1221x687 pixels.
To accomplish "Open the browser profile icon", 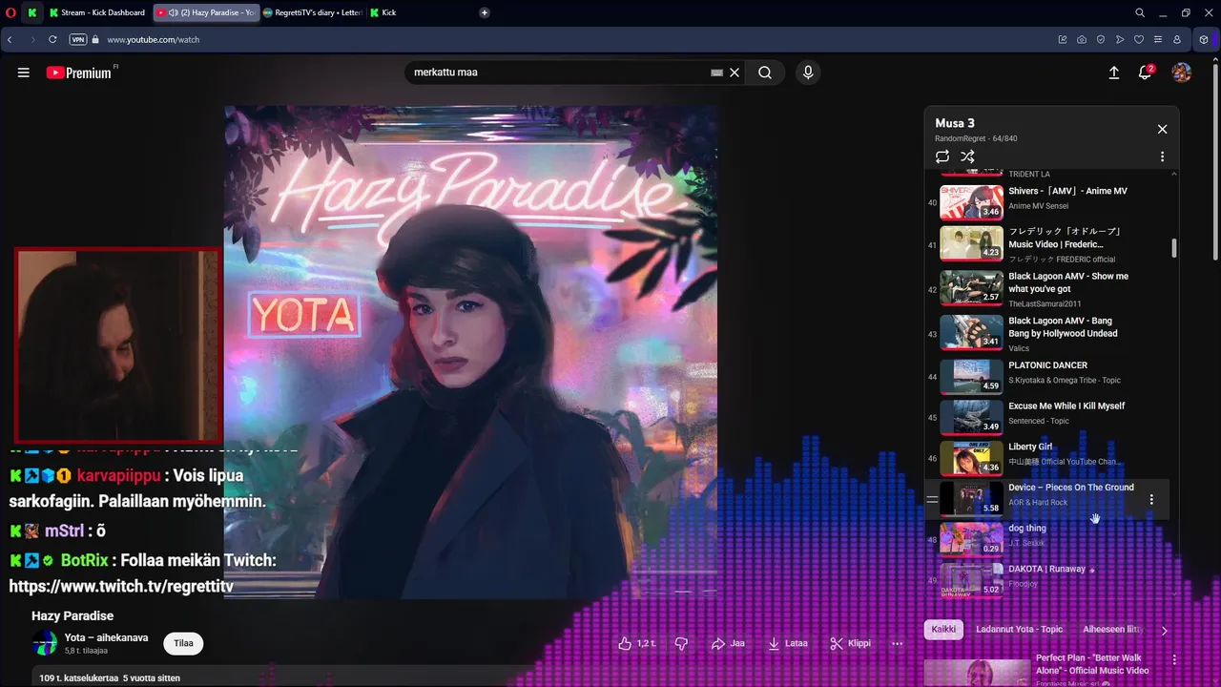I will 1177,40.
